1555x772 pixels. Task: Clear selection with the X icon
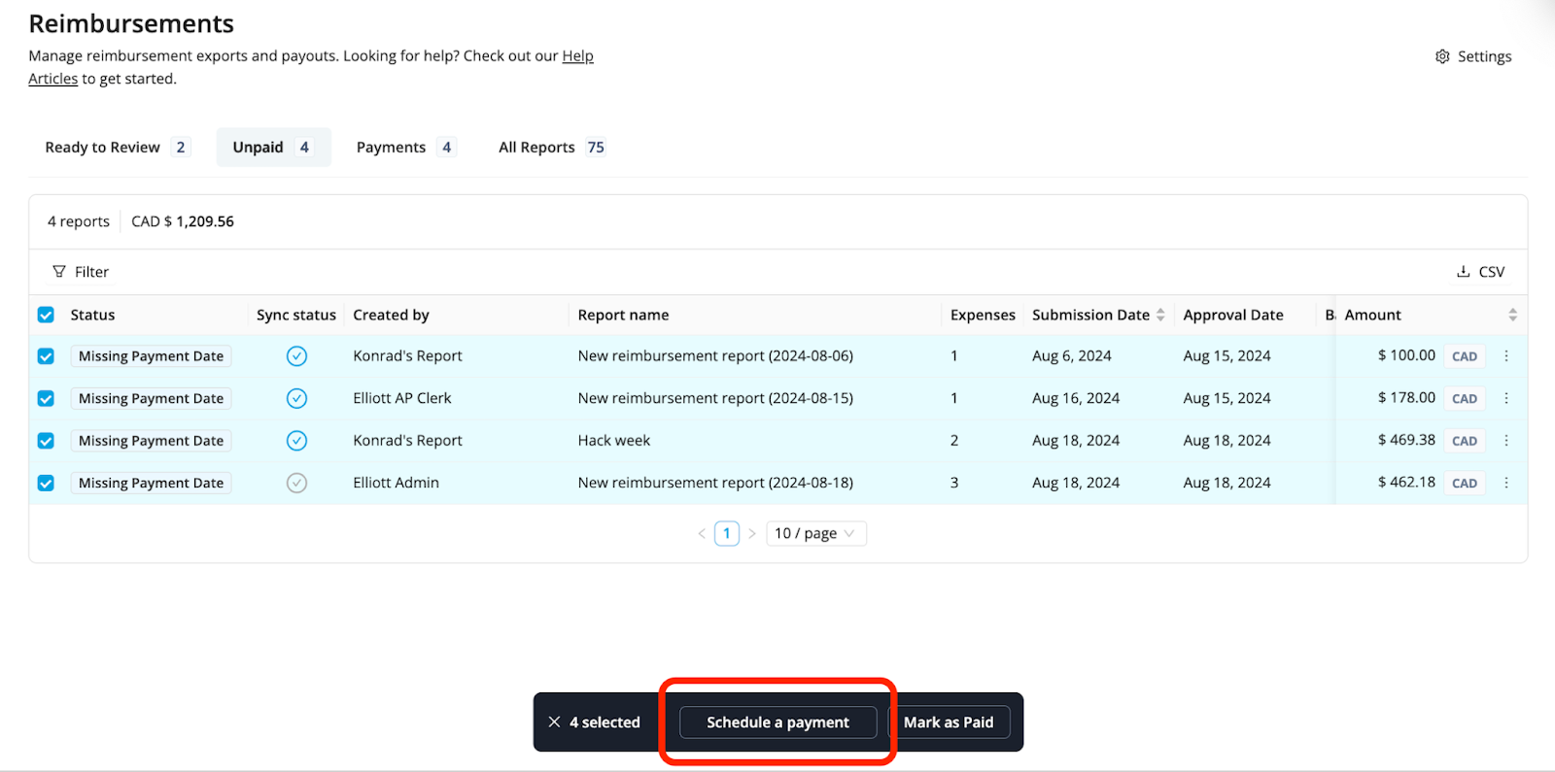tap(554, 722)
